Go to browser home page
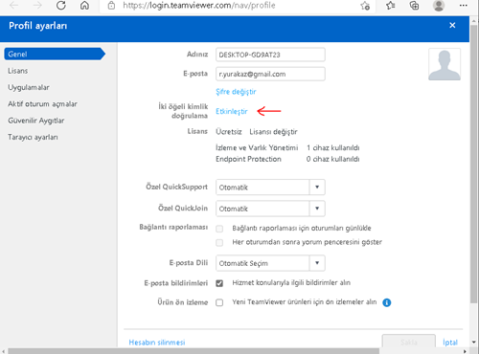The height and width of the screenshot is (354, 479). click(84, 6)
